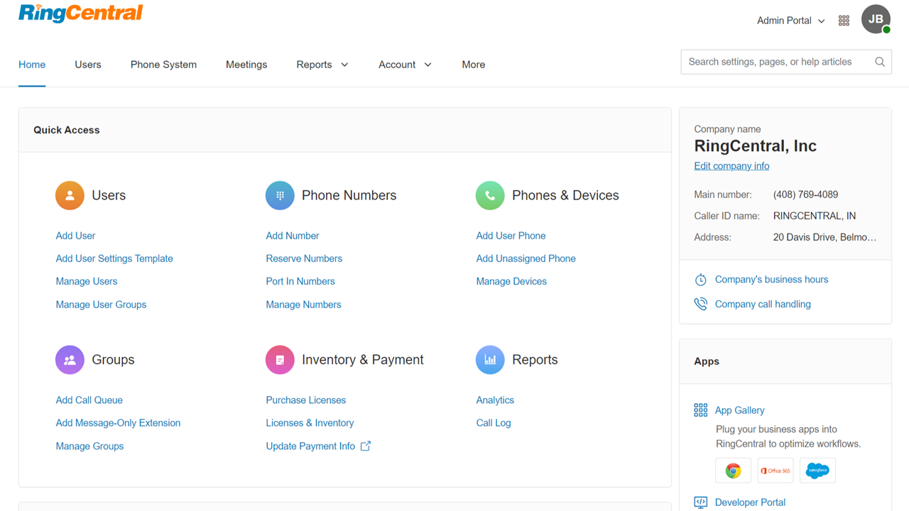The image size is (909, 511).
Task: Click the search magnifier icon
Action: 880,62
